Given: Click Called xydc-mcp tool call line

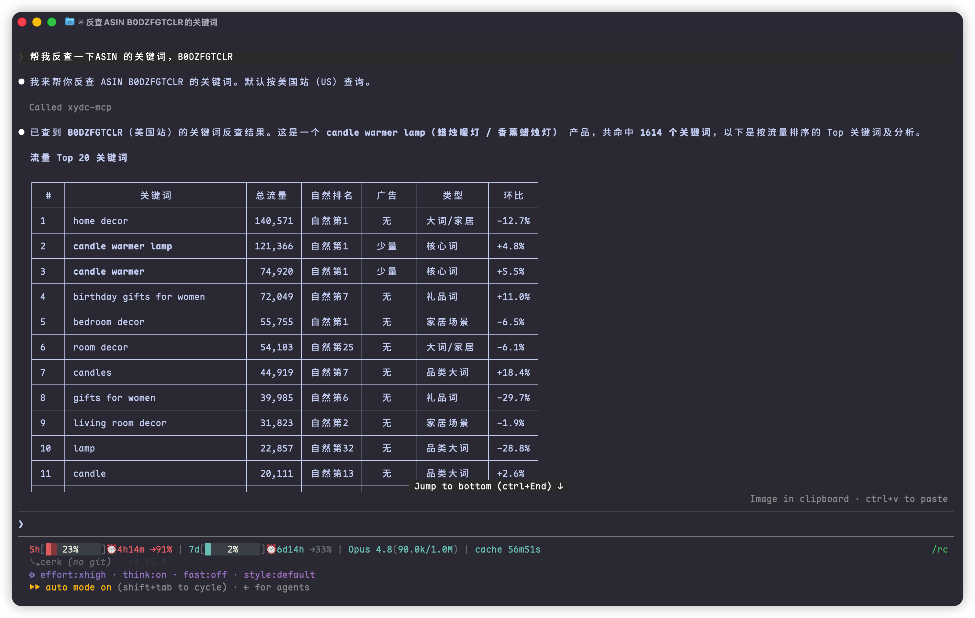Looking at the screenshot, I should coord(70,108).
